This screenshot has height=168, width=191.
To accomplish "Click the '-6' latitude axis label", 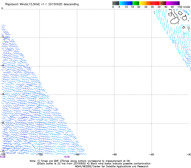I will (2, 94).
